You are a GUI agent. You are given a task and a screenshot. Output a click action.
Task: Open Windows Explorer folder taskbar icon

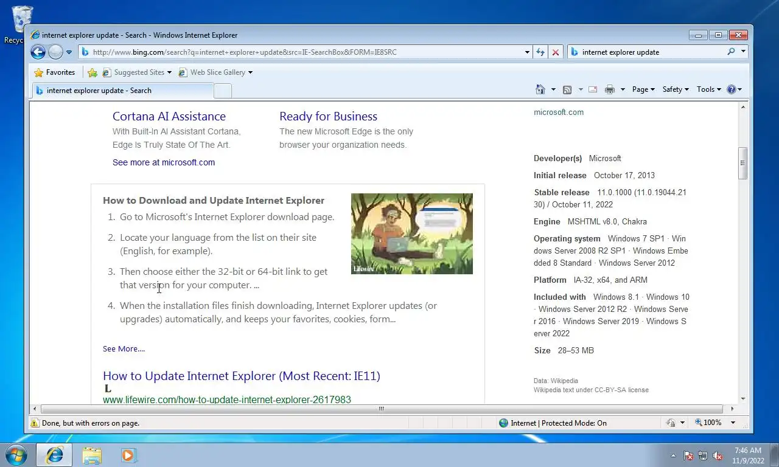(x=92, y=455)
